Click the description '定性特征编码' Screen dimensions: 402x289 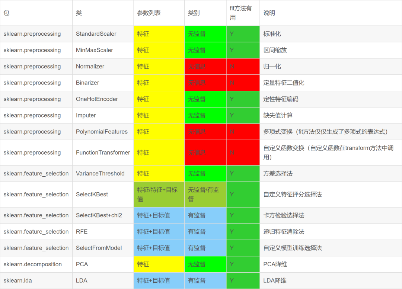(331, 99)
